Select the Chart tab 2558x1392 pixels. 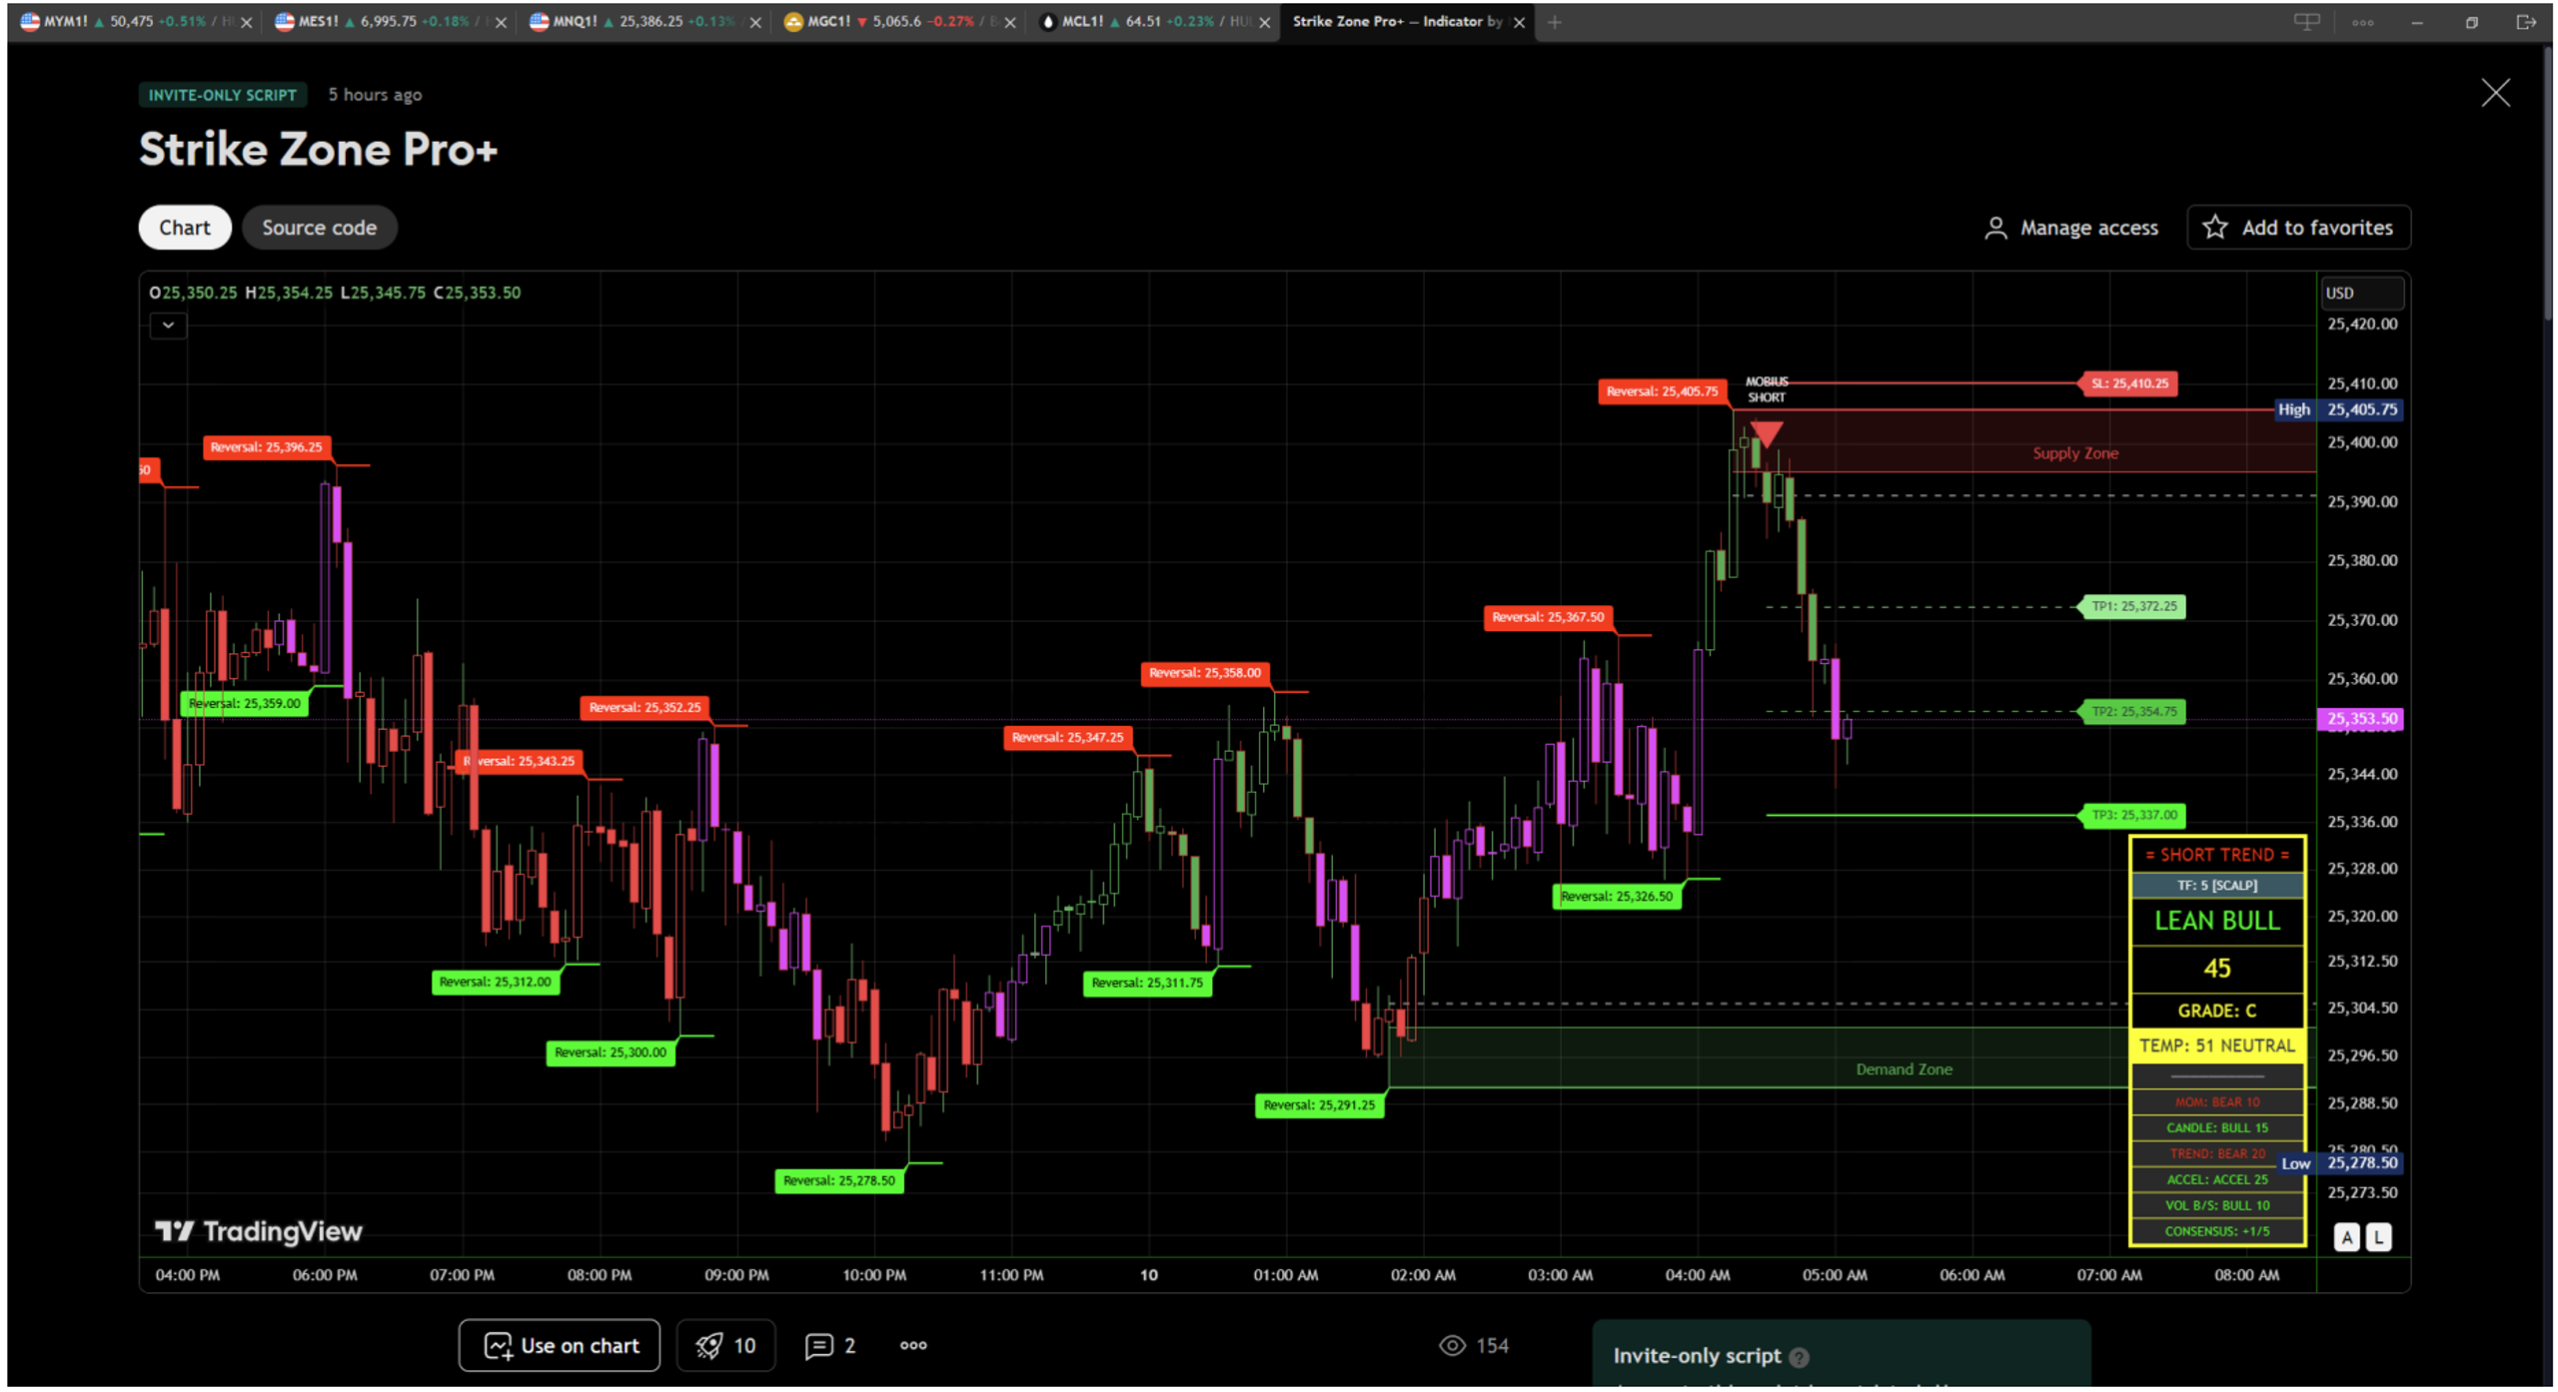point(185,228)
